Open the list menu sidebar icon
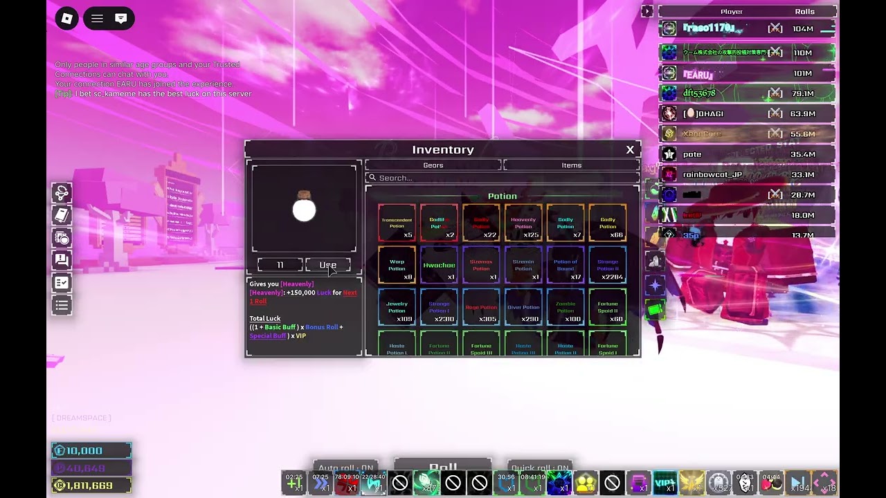Image resolution: width=886 pixels, height=498 pixels. pyautogui.click(x=62, y=304)
